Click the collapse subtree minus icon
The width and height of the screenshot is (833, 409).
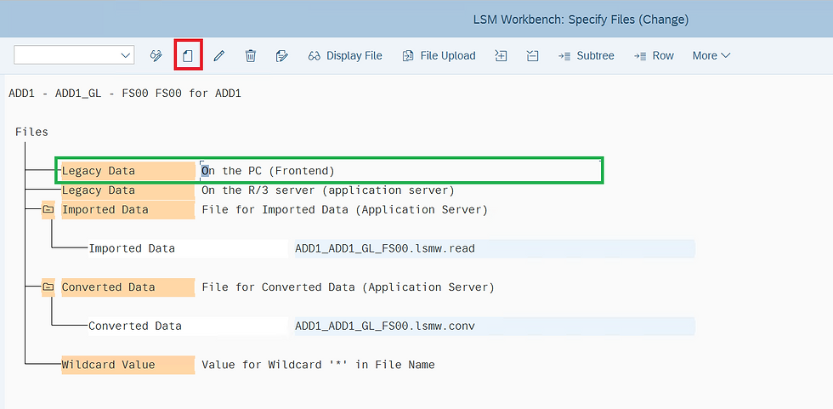point(532,55)
